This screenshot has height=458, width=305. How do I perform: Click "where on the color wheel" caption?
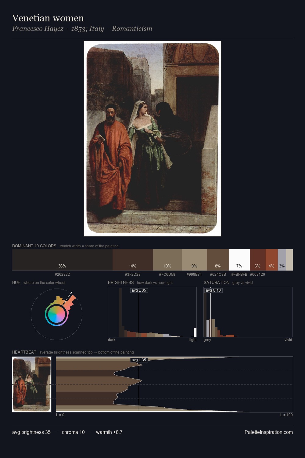coord(44,283)
